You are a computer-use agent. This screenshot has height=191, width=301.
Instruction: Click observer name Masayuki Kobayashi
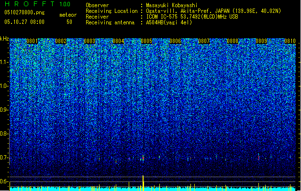tap(172, 5)
